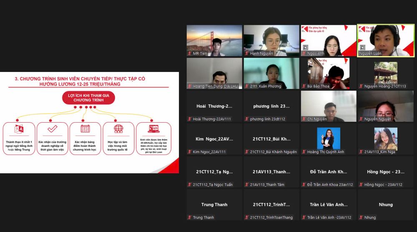Screen dimensions: 417x232
Task: Click the muted mic icon beside MR Tiến
Action: point(190,54)
